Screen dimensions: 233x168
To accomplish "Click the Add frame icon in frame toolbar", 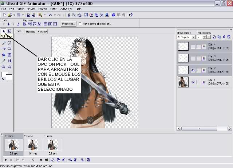I will 53,160.
